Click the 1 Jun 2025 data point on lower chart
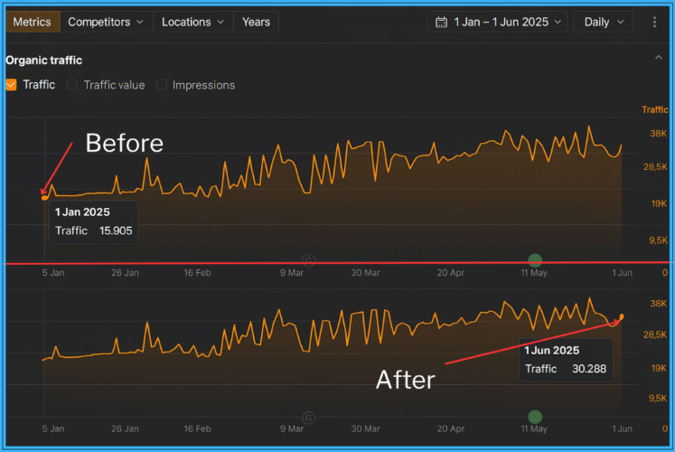 coord(621,316)
